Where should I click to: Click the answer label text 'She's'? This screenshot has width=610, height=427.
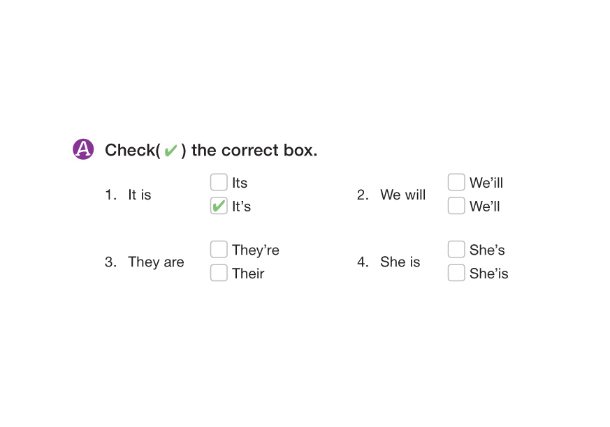click(x=487, y=250)
